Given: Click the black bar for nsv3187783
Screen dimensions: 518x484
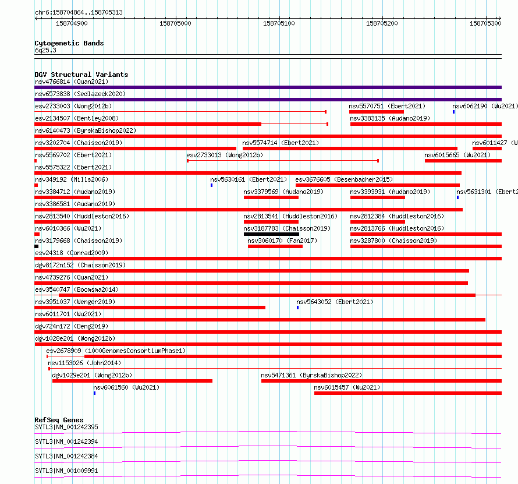Looking at the screenshot, I should [272, 234].
